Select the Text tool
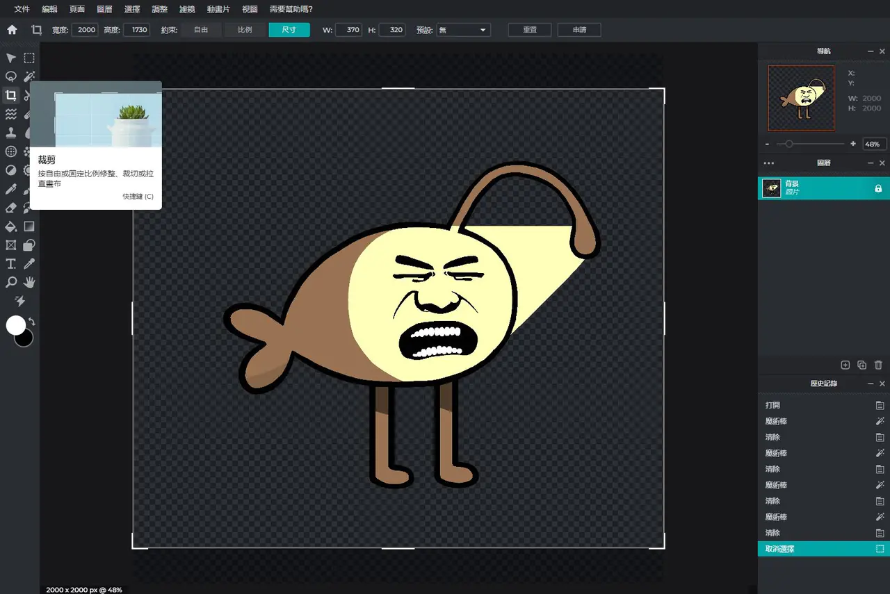 click(x=11, y=264)
